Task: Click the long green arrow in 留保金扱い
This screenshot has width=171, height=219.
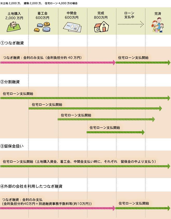Action: pyautogui.click(x=85, y=166)
